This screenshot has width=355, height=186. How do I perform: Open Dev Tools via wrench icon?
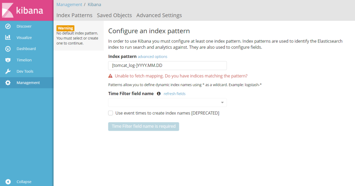point(8,71)
